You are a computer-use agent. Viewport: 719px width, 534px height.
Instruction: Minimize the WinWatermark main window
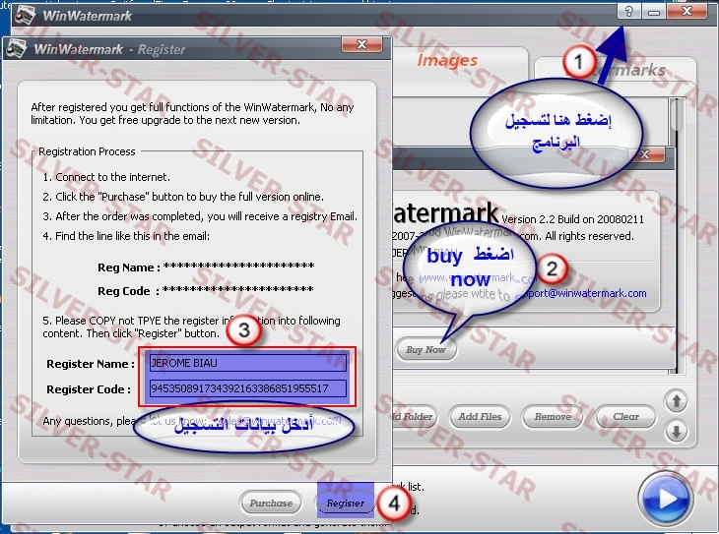tap(654, 11)
